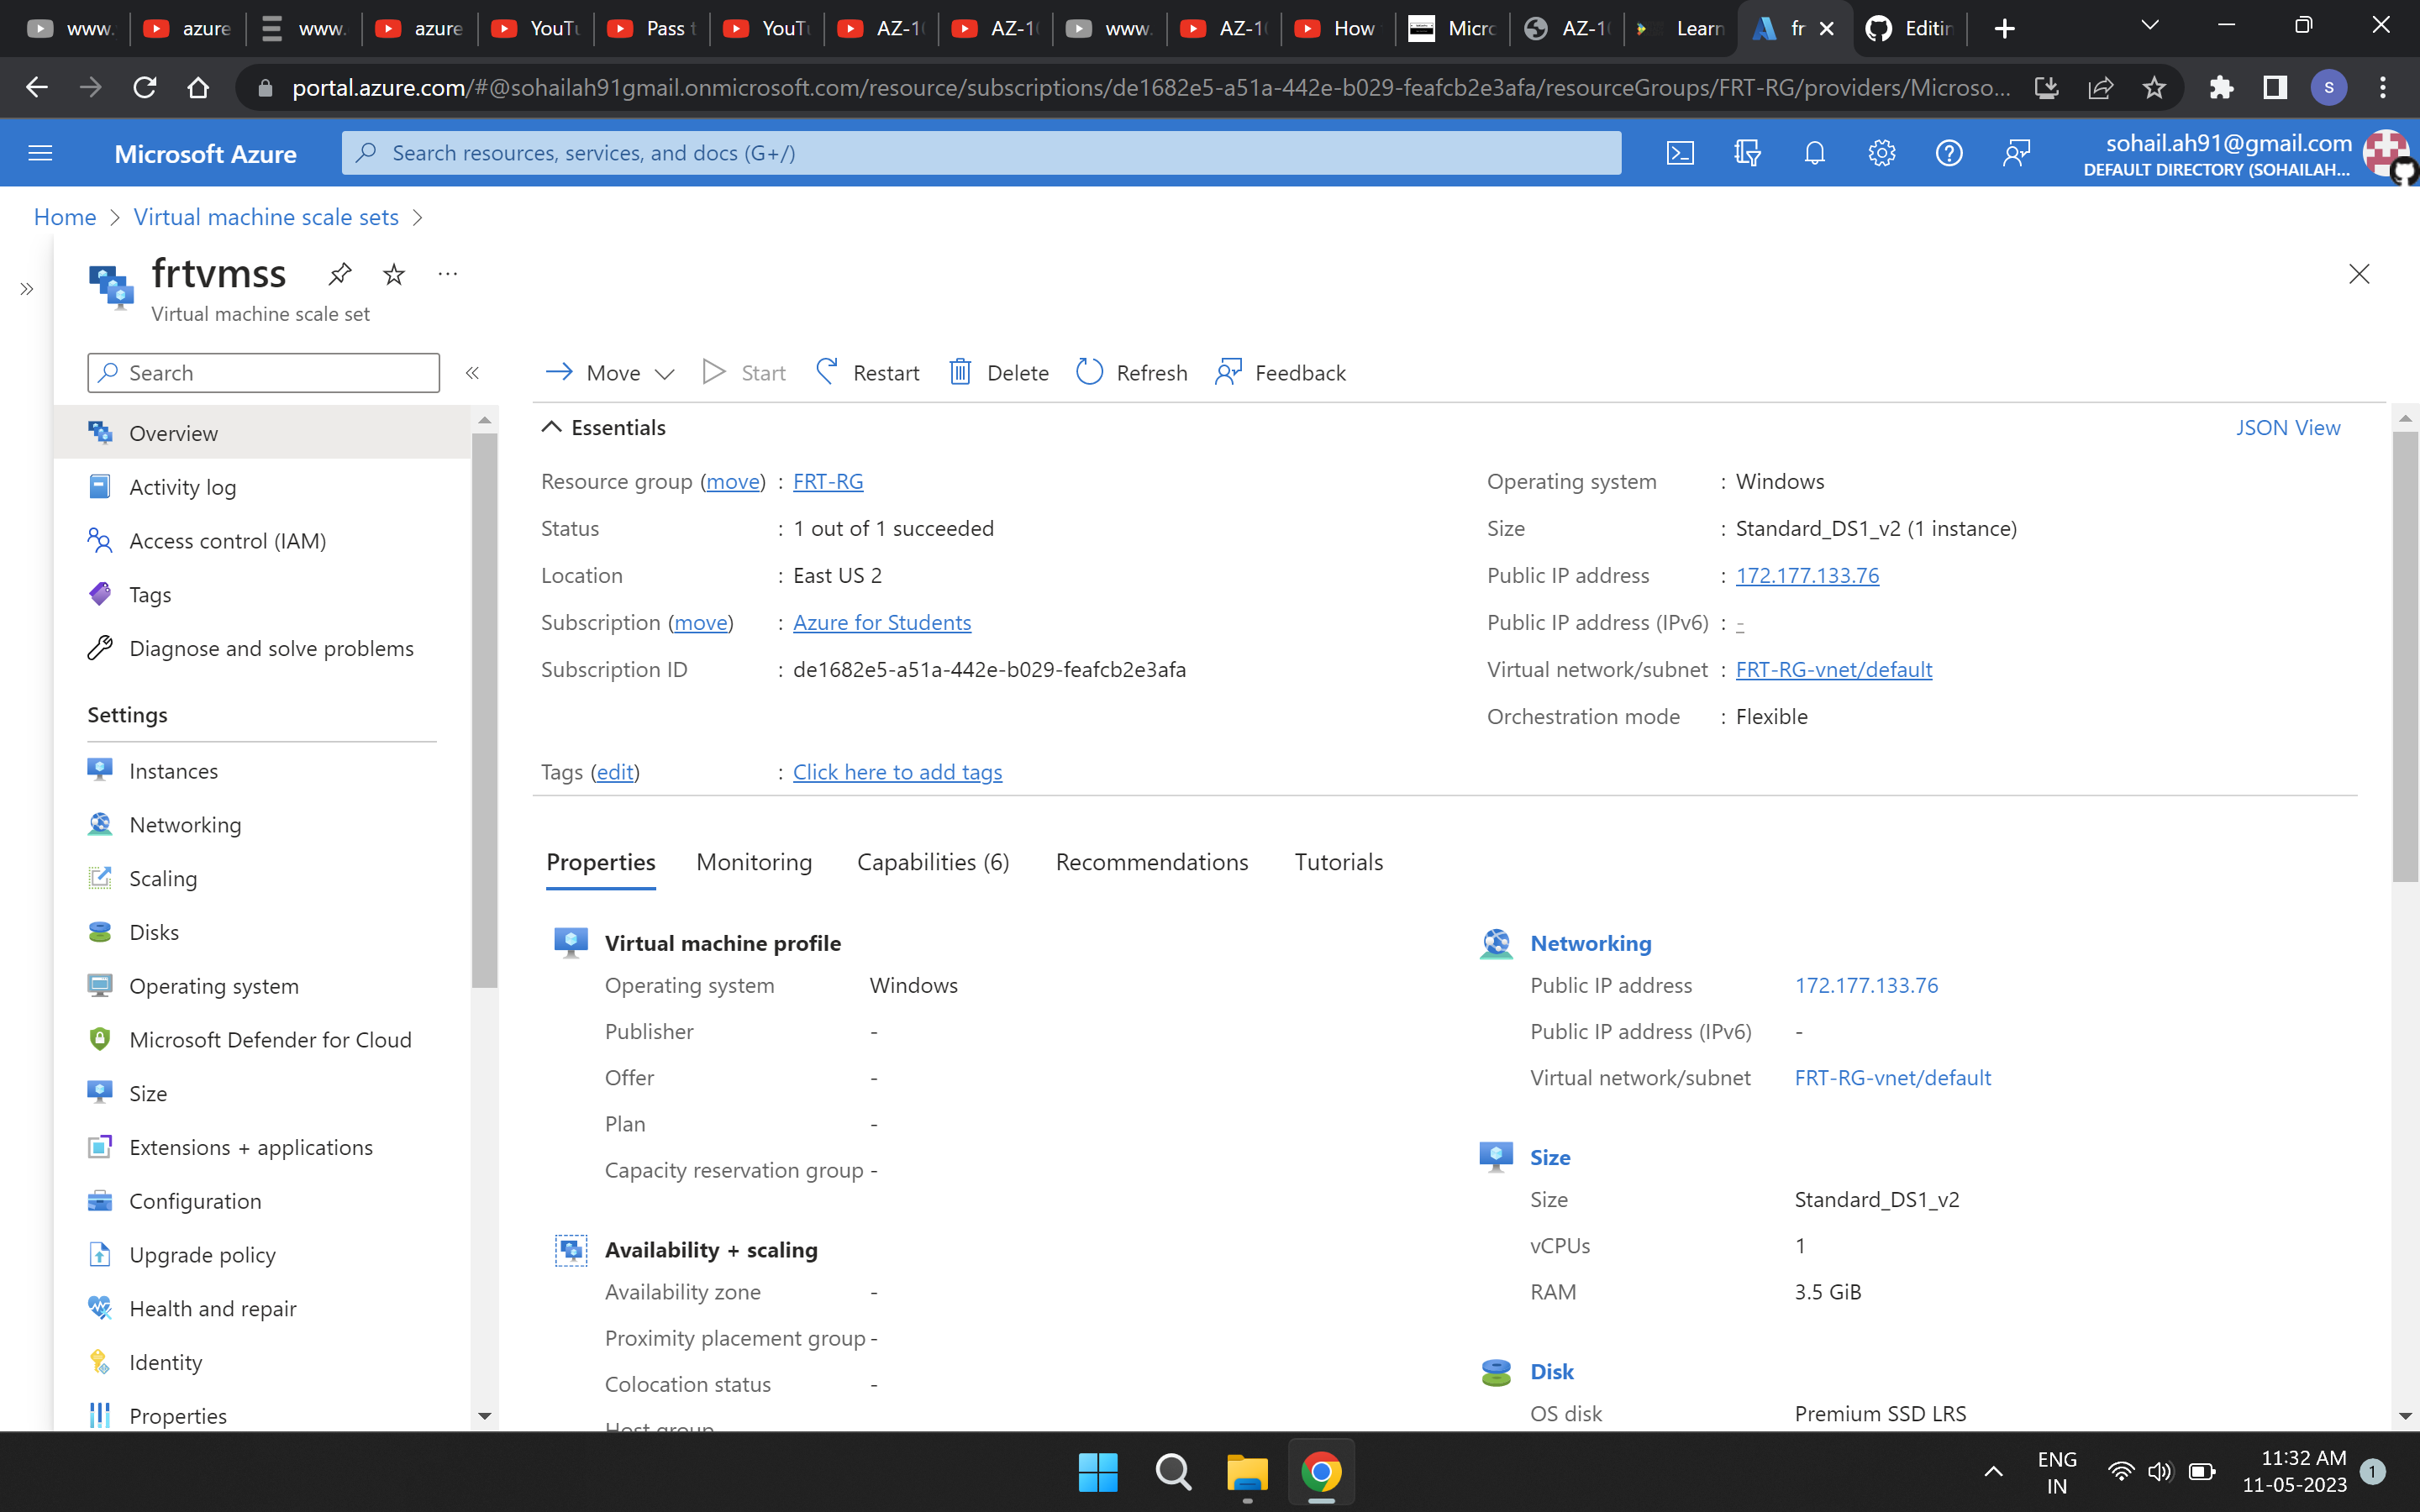This screenshot has height=1512, width=2420.
Task: Open the FRT-RG resource group
Action: pos(827,481)
